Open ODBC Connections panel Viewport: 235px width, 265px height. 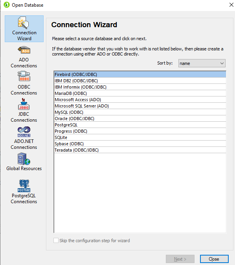[x=24, y=83]
